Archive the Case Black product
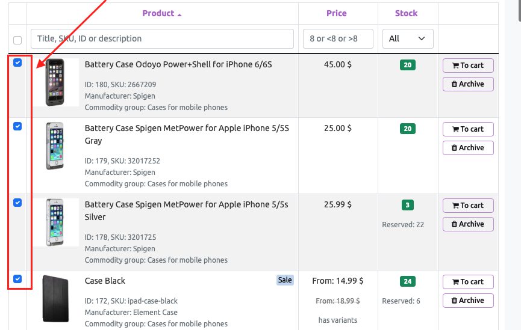 (x=468, y=300)
